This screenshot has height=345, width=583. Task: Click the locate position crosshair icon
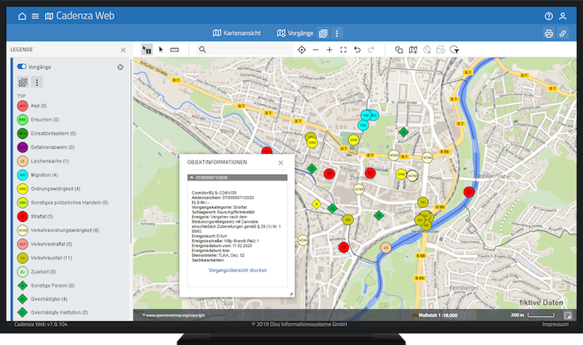click(x=301, y=50)
